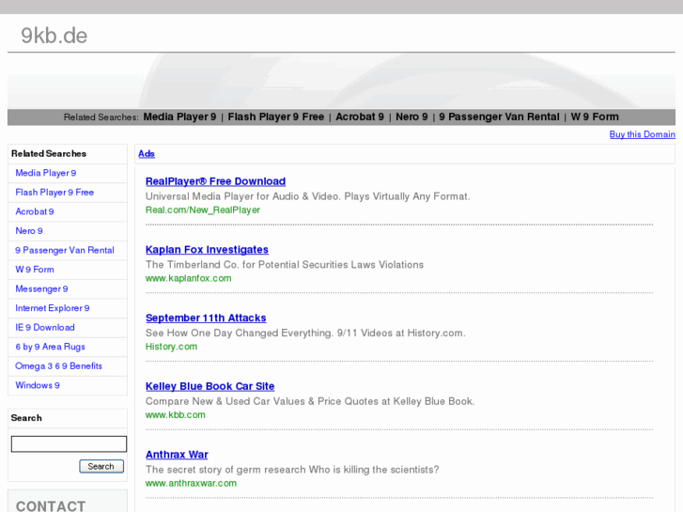Open the 'Ads' link above the listings
Screen dimensions: 683x512
click(x=147, y=154)
